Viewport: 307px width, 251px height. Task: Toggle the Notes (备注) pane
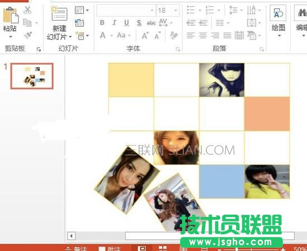76,249
